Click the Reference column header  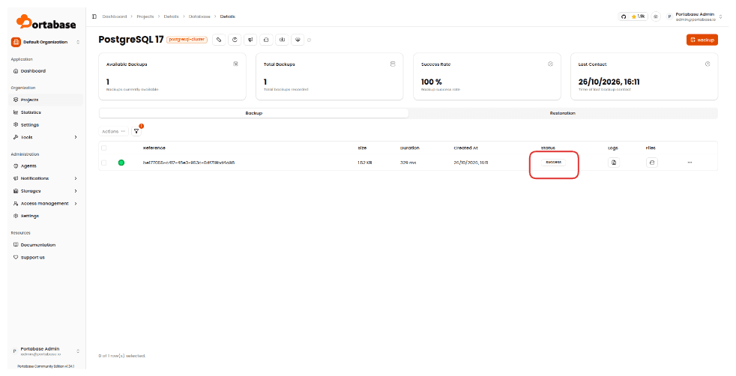tap(154, 148)
